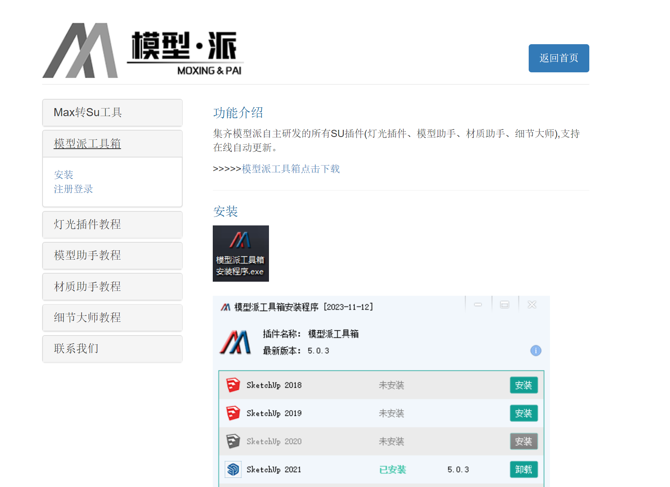The width and height of the screenshot is (670, 487).
Task: Click 未安装 status in SketchUp 2018 row
Action: point(391,385)
